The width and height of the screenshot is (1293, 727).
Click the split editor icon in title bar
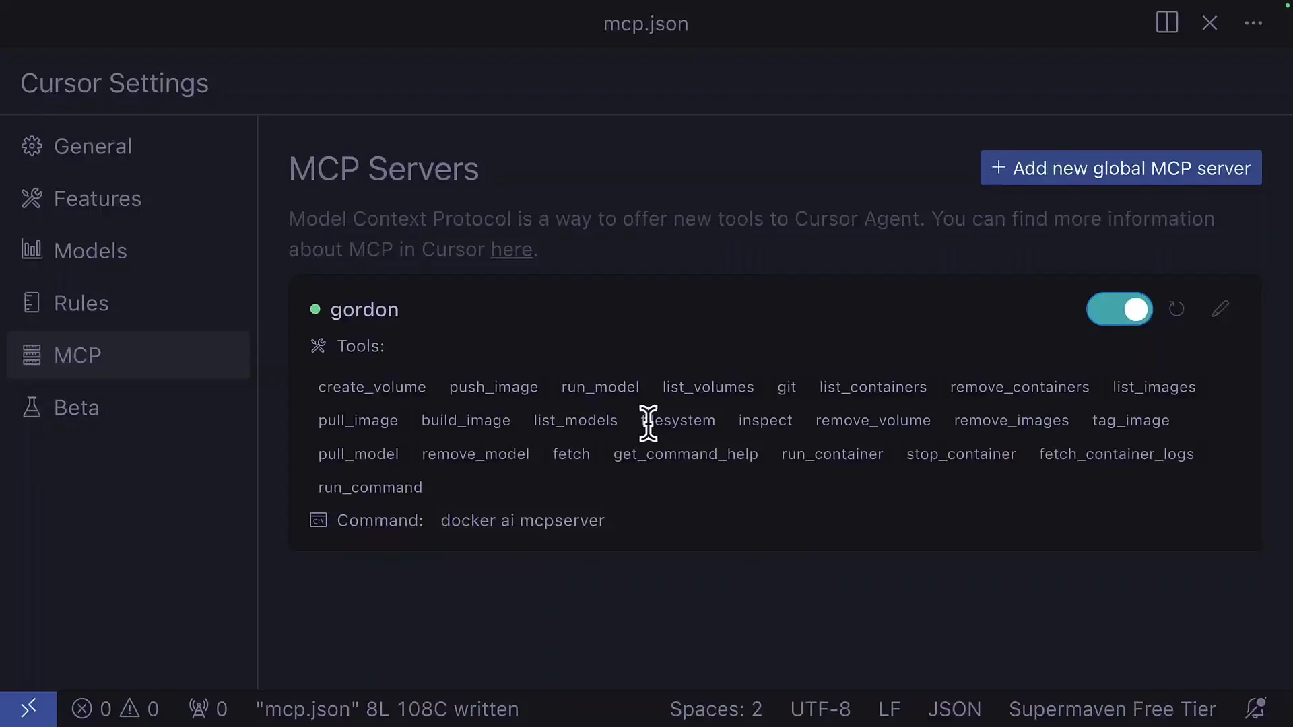[x=1167, y=22]
